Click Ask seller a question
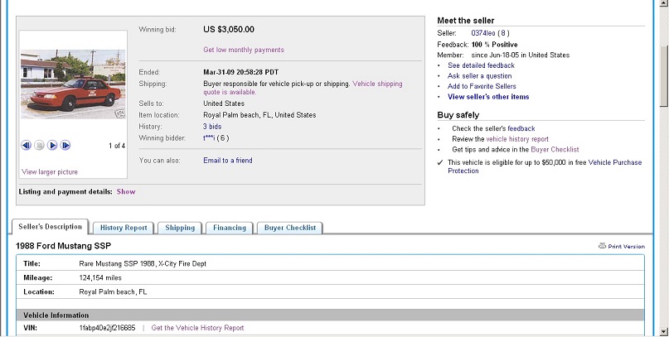669x337 pixels. pos(479,76)
